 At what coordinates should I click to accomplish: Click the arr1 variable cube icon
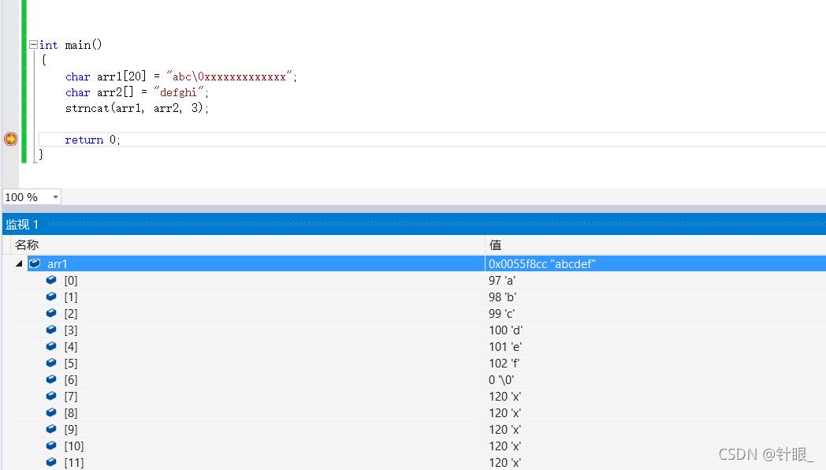35,263
